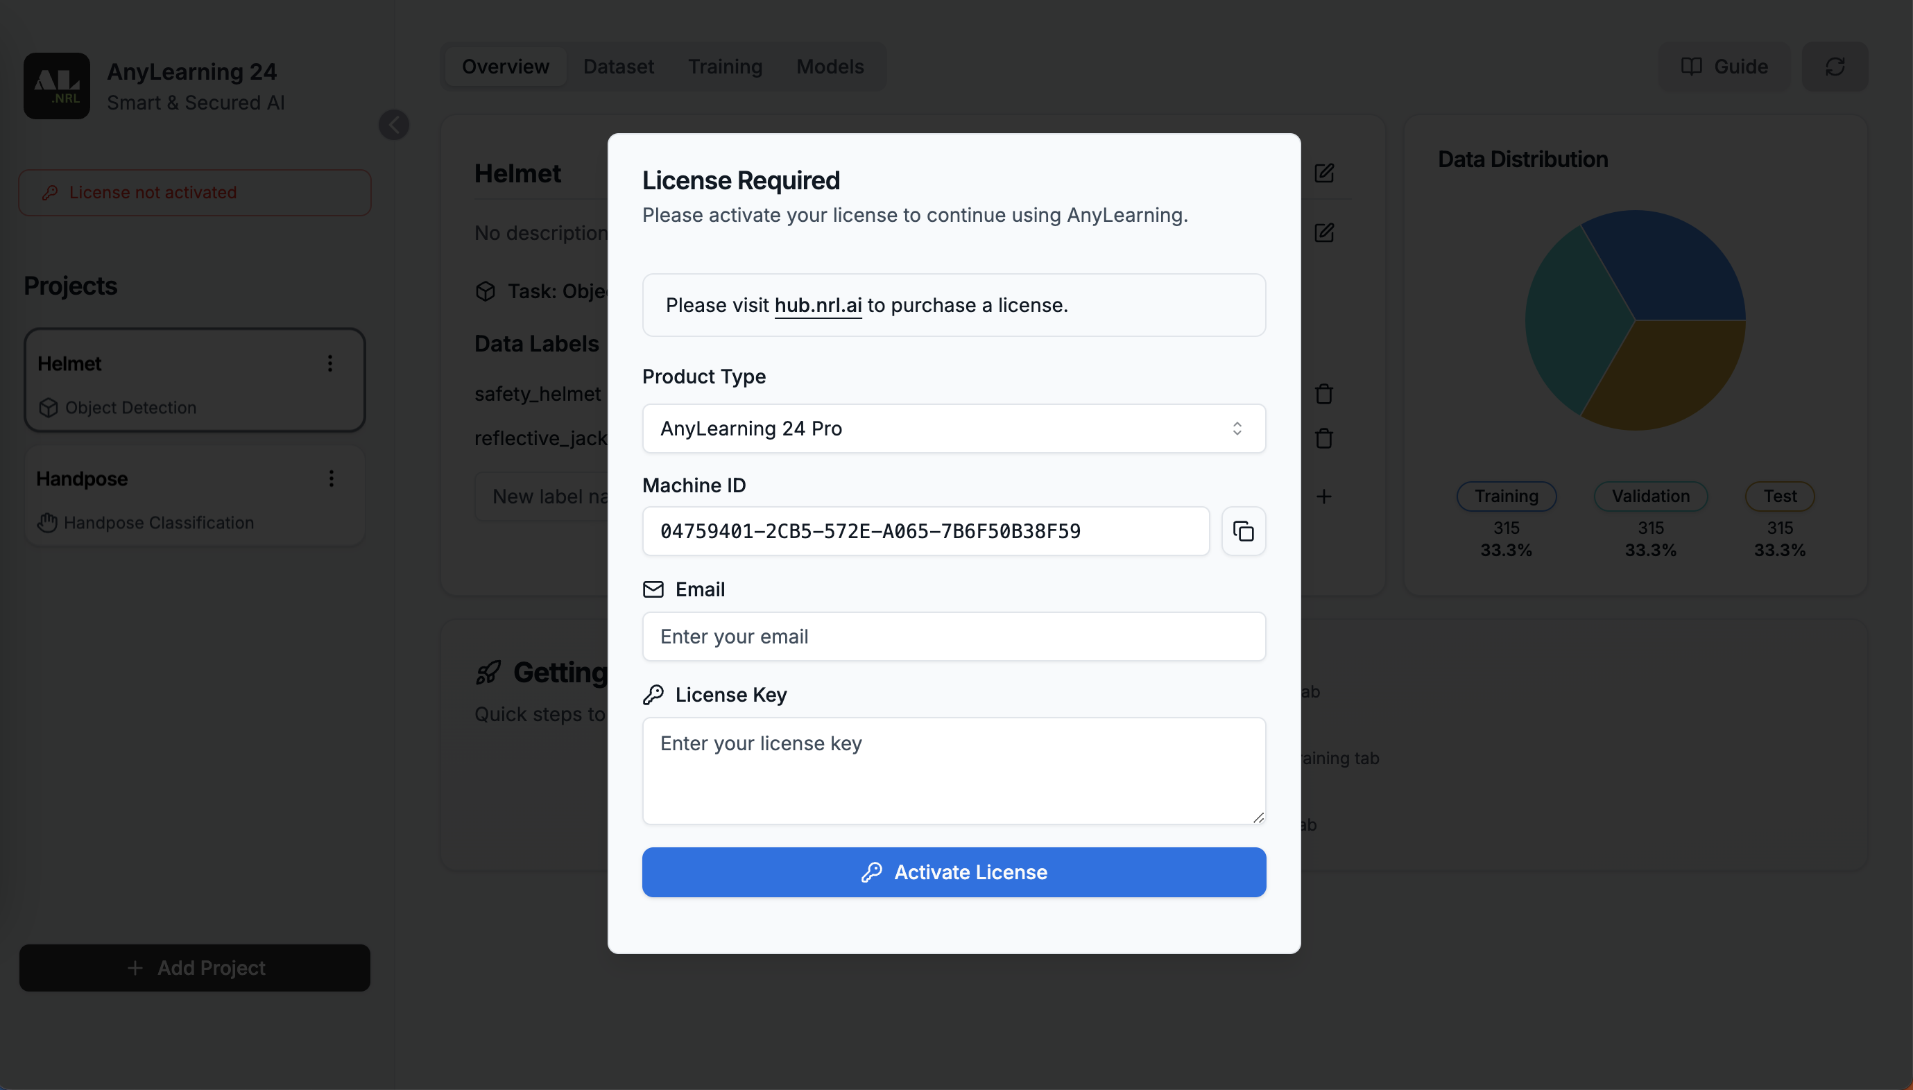Image resolution: width=1913 pixels, height=1090 pixels.
Task: Switch to the Dataset tab
Action: point(619,67)
